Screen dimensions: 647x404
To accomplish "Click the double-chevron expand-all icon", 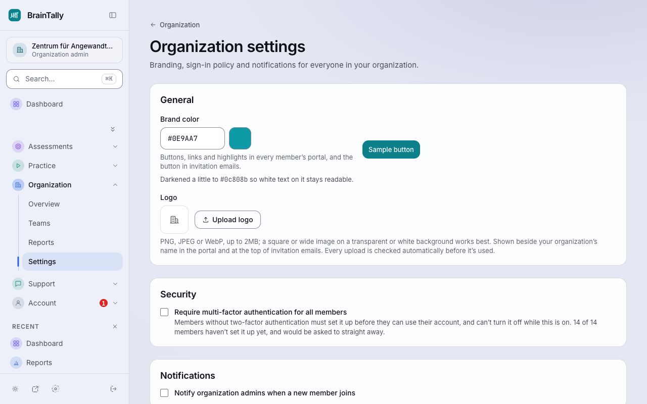I will pyautogui.click(x=113, y=129).
